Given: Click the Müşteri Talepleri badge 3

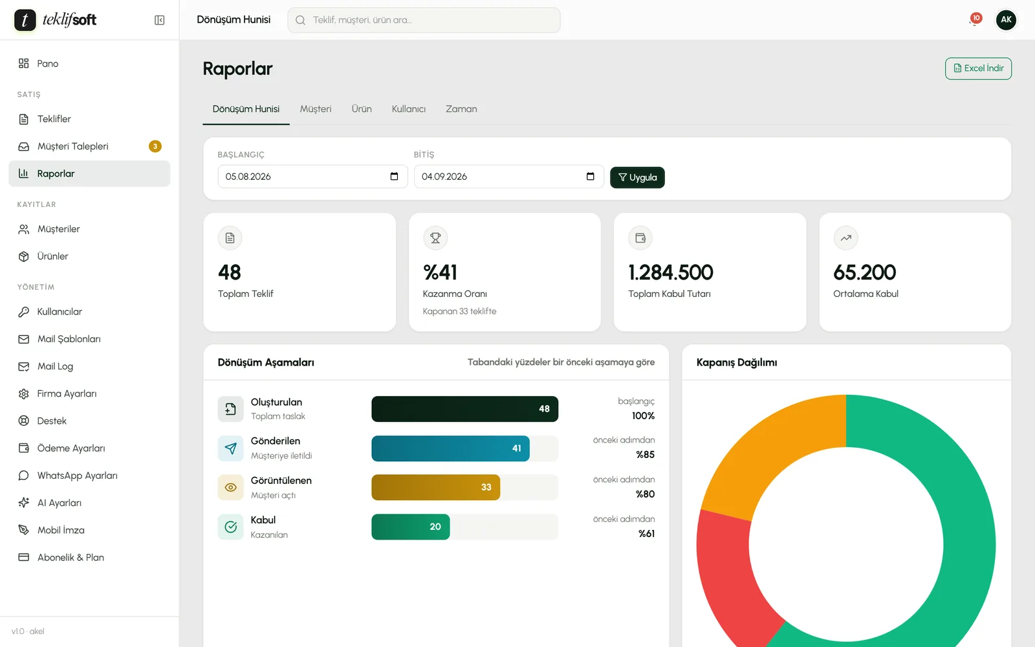Looking at the screenshot, I should point(155,146).
